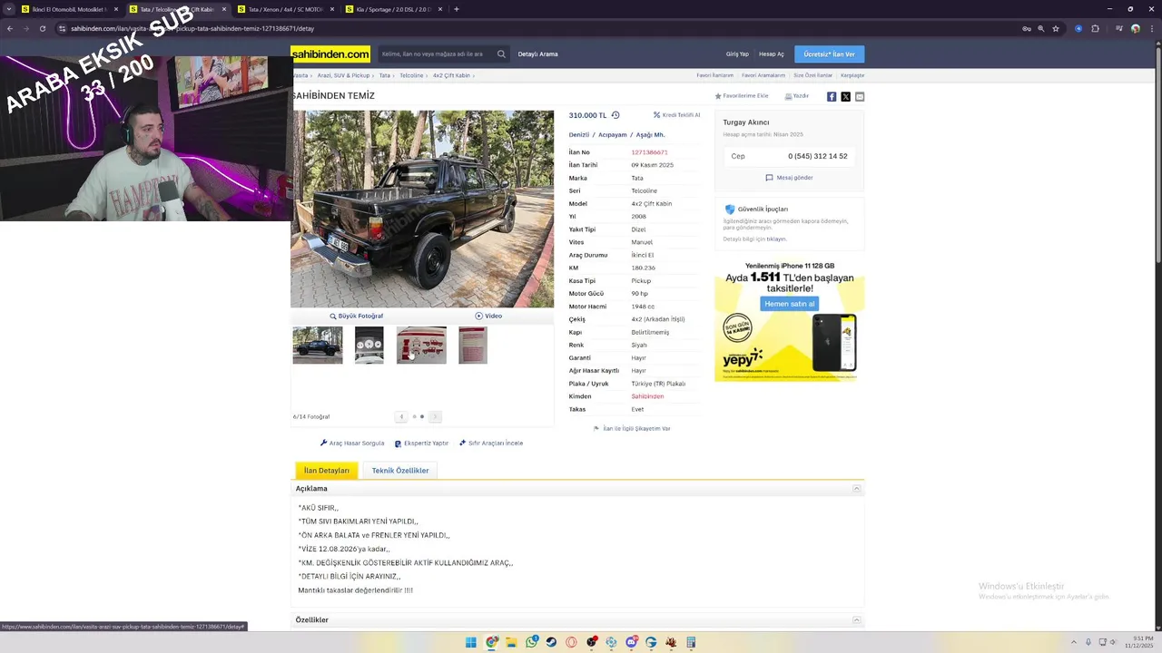Go to next photo thumbnails page
Image resolution: width=1162 pixels, height=653 pixels.
435,416
